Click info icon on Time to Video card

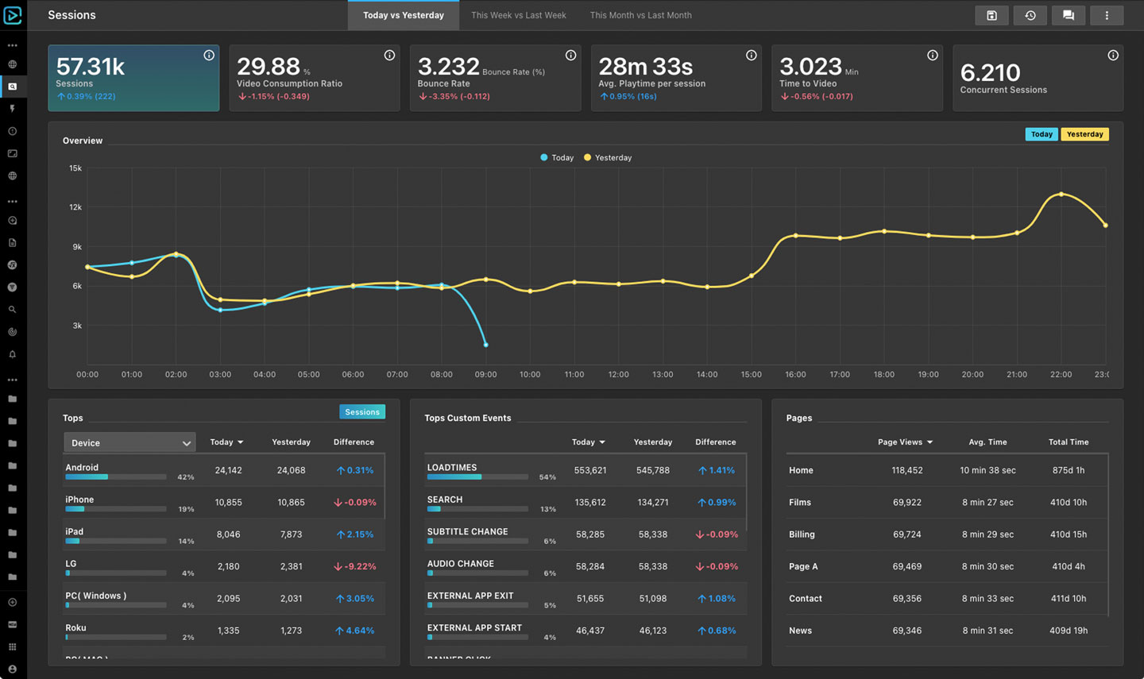pos(932,55)
